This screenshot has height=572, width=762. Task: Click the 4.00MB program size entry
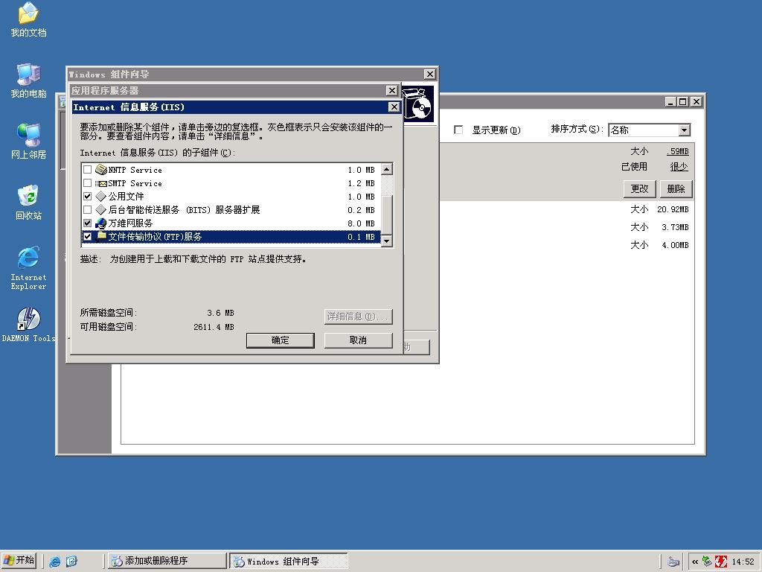pos(675,245)
